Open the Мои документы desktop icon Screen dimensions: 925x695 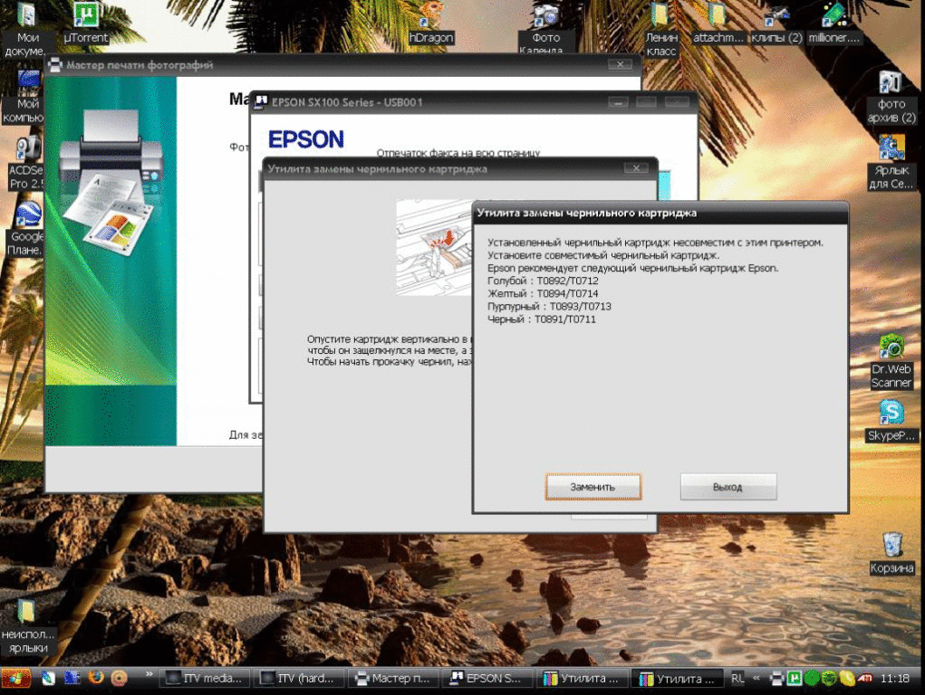(25, 30)
